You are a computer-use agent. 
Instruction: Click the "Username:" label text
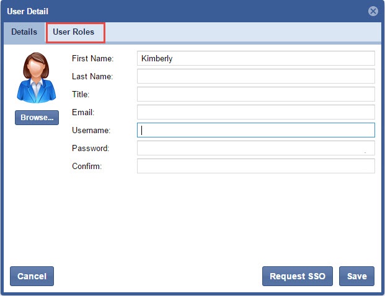91,131
